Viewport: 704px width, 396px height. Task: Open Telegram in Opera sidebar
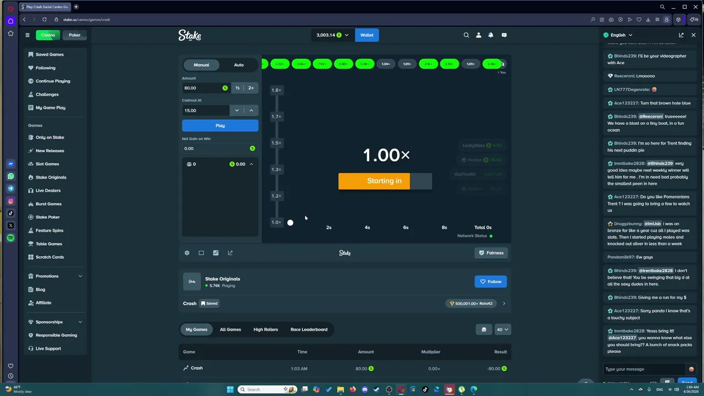[x=10, y=189]
